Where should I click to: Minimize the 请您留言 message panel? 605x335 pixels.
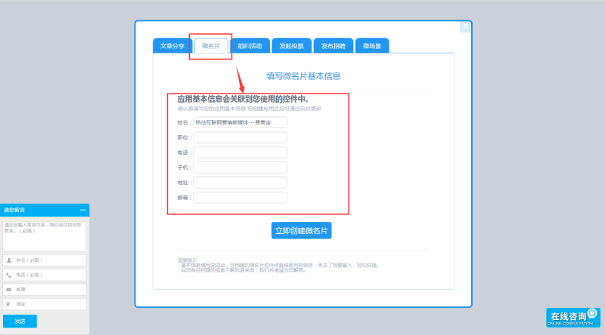(x=83, y=210)
